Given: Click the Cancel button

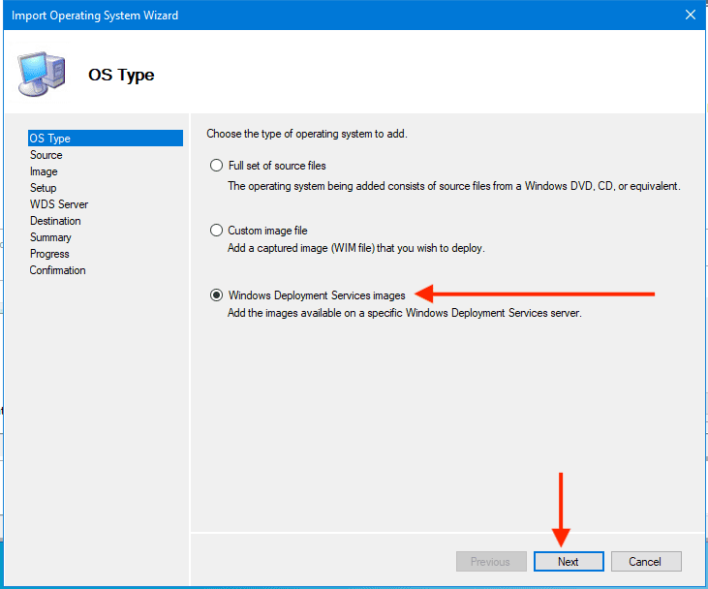Looking at the screenshot, I should pos(646,562).
